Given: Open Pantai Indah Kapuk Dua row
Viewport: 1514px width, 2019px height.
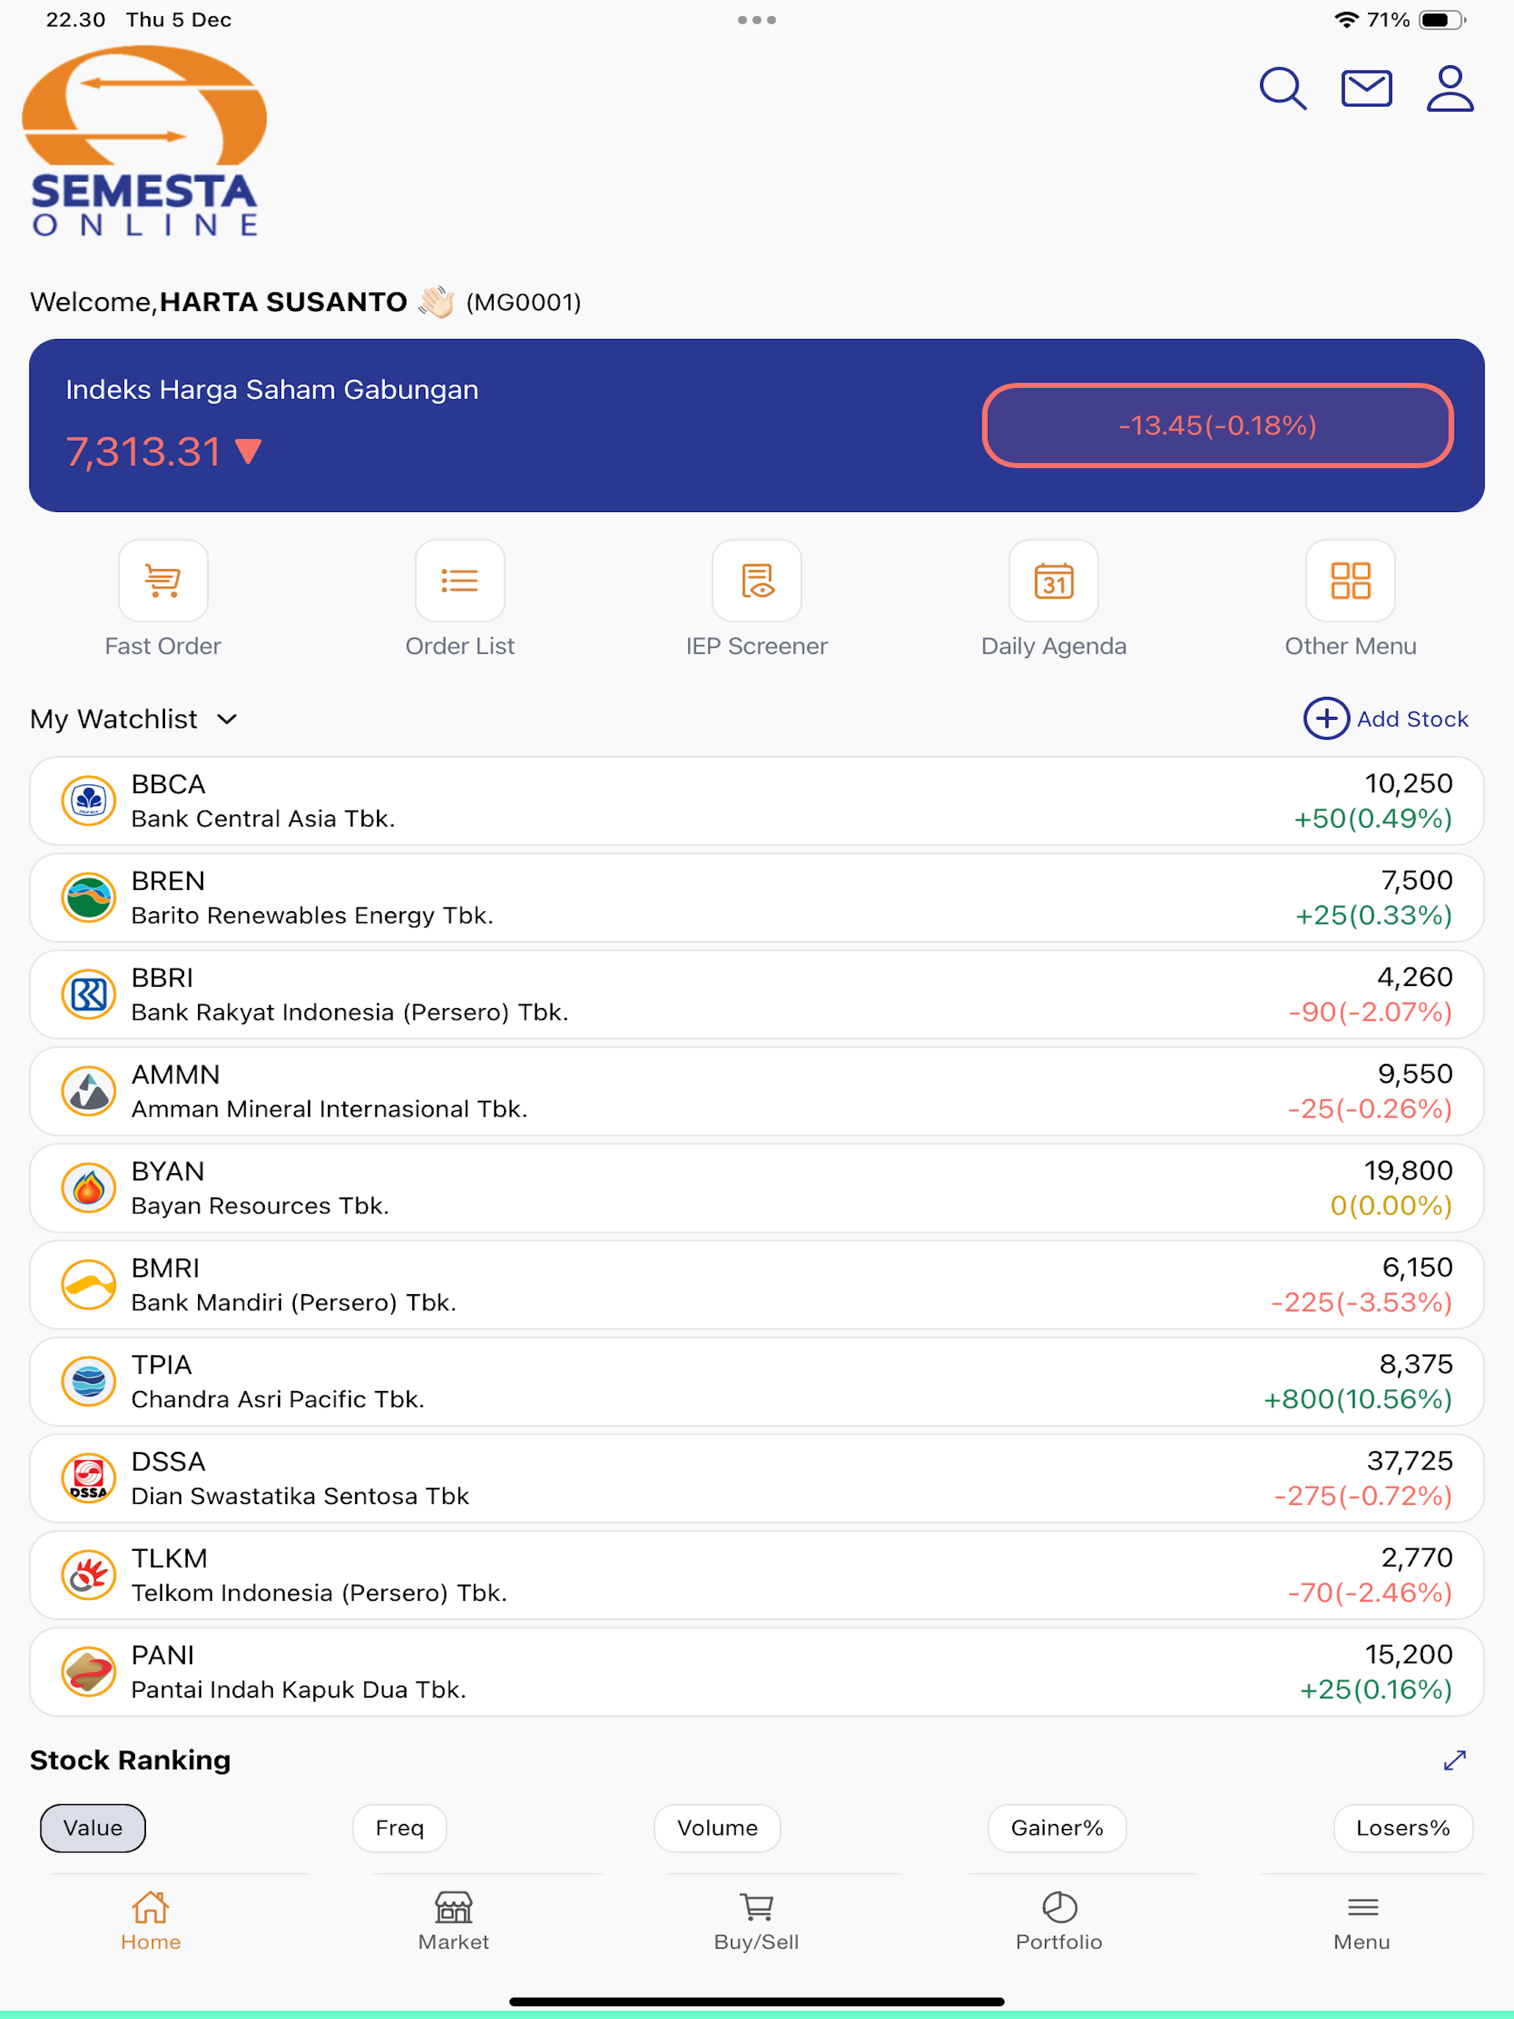Looking at the screenshot, I should coord(756,1672).
